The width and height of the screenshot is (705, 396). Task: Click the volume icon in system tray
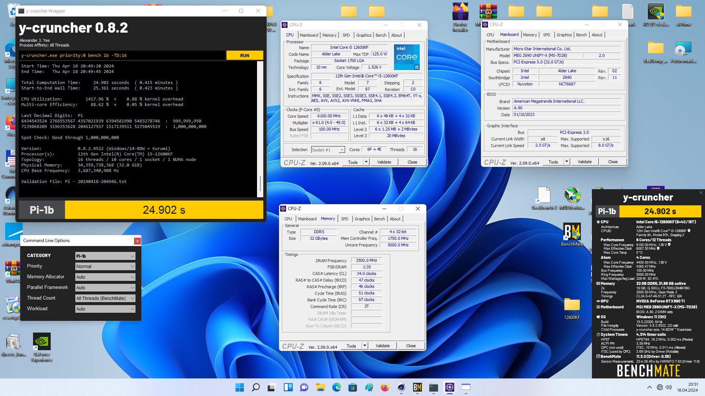coord(668,387)
